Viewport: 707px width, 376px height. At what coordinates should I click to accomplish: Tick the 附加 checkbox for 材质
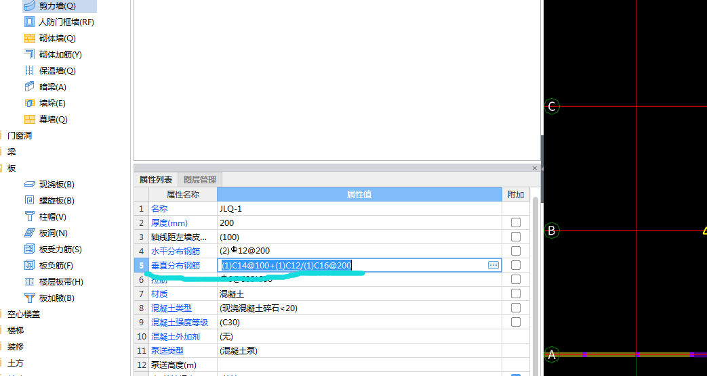coord(515,293)
